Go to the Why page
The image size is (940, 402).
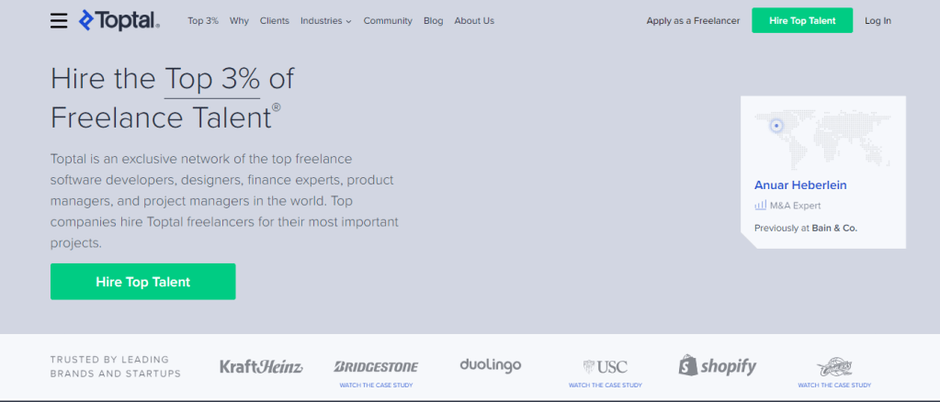239,20
